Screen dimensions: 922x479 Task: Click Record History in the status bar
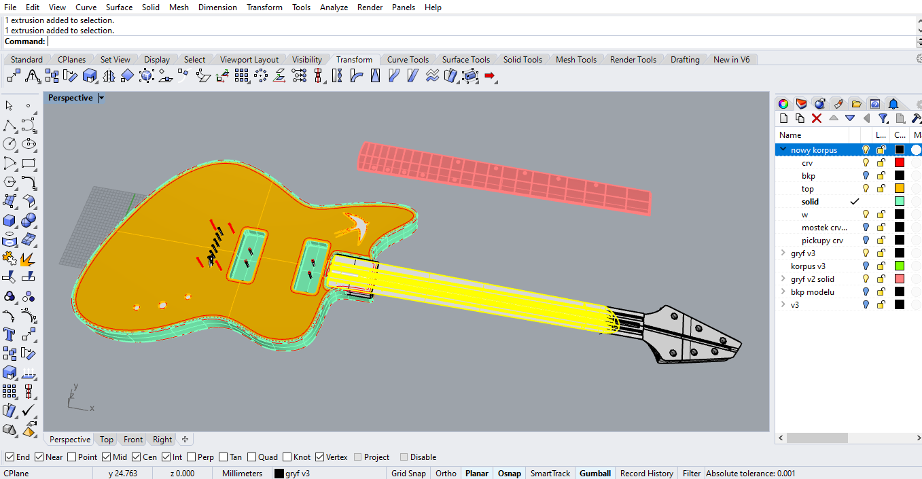click(646, 473)
